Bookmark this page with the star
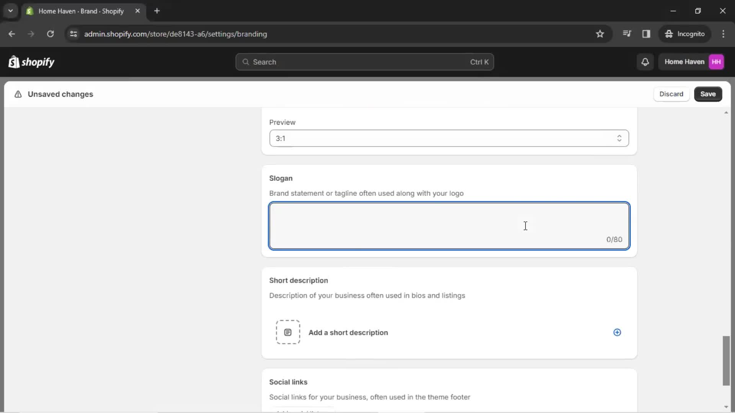The image size is (735, 413). (x=600, y=34)
